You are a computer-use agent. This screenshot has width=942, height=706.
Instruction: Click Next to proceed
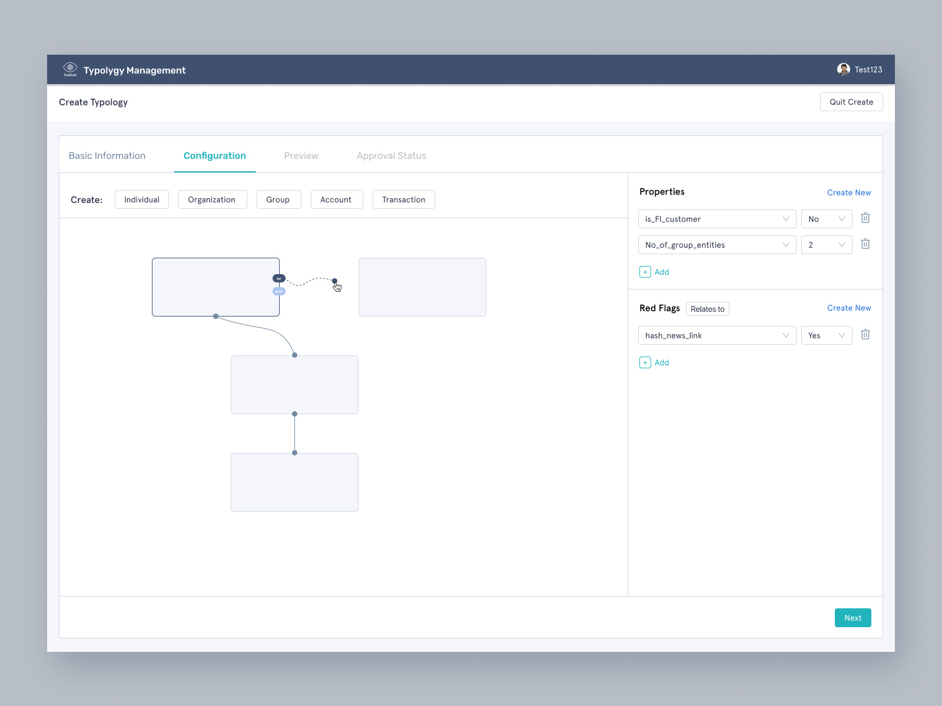[853, 618]
